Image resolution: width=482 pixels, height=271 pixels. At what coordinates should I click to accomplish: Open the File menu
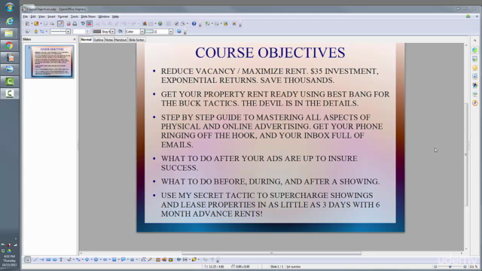tap(25, 17)
